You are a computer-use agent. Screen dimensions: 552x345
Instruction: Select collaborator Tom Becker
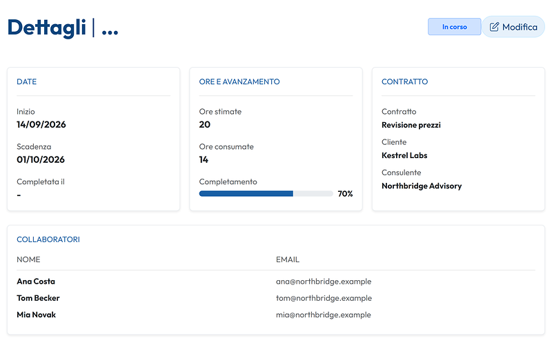(x=38, y=298)
